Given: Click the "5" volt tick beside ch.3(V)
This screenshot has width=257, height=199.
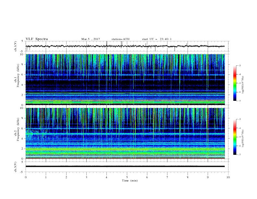Looking at the screenshot, I should (23, 162).
